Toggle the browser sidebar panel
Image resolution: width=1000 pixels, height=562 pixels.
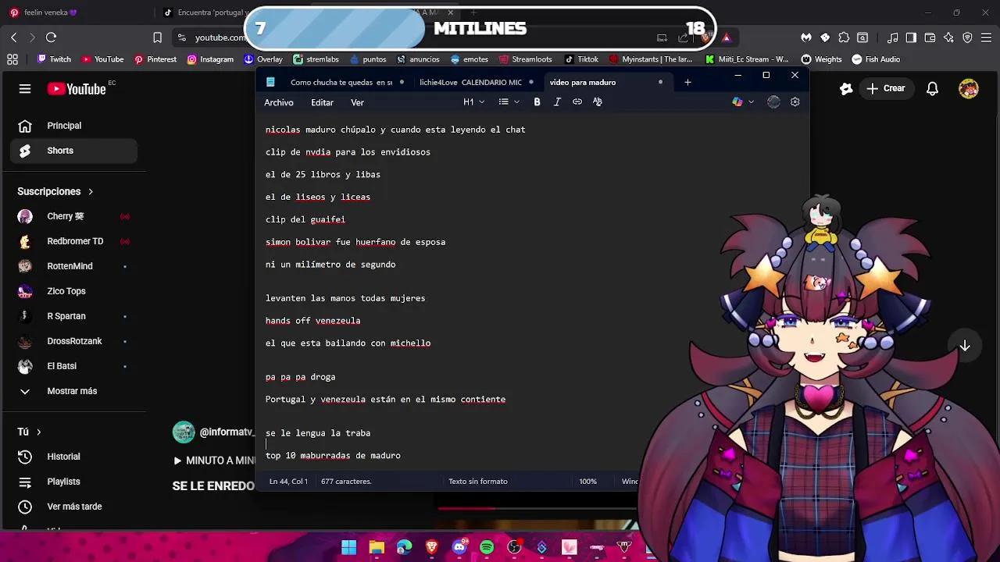pyautogui.click(x=911, y=37)
